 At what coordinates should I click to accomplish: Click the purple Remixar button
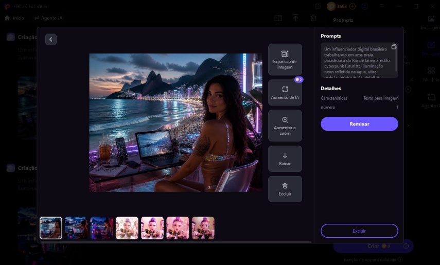(x=359, y=124)
